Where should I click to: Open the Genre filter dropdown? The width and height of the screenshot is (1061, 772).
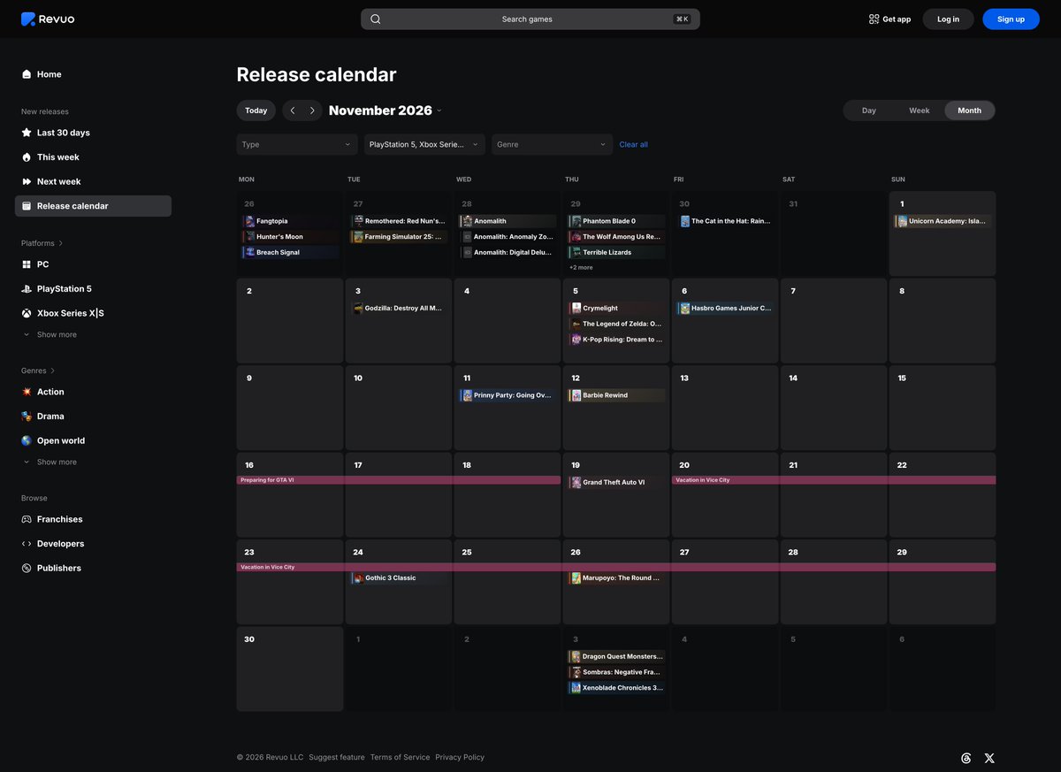552,144
